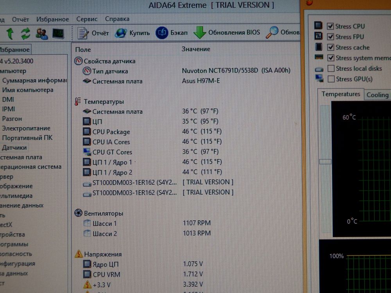Click the Свойства датчика section icon
This screenshot has height=293, width=391.
click(x=78, y=61)
